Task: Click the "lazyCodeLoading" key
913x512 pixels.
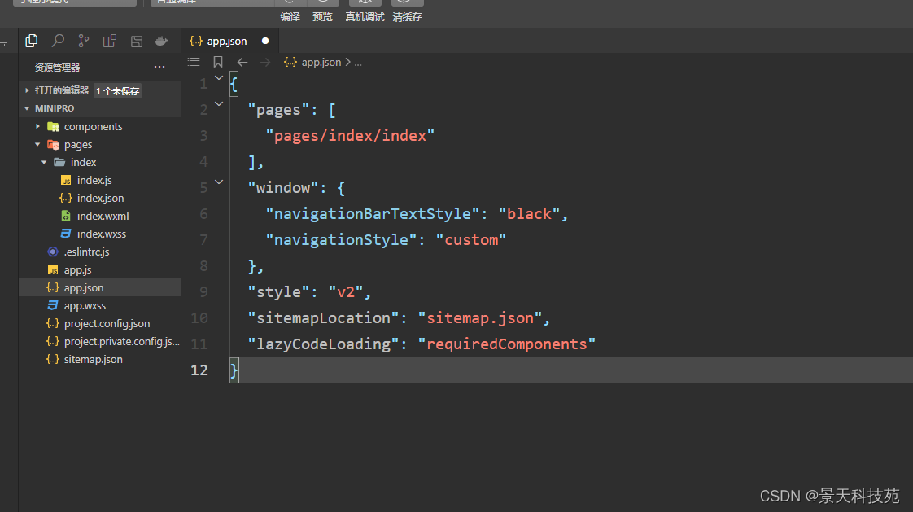Action: [323, 344]
